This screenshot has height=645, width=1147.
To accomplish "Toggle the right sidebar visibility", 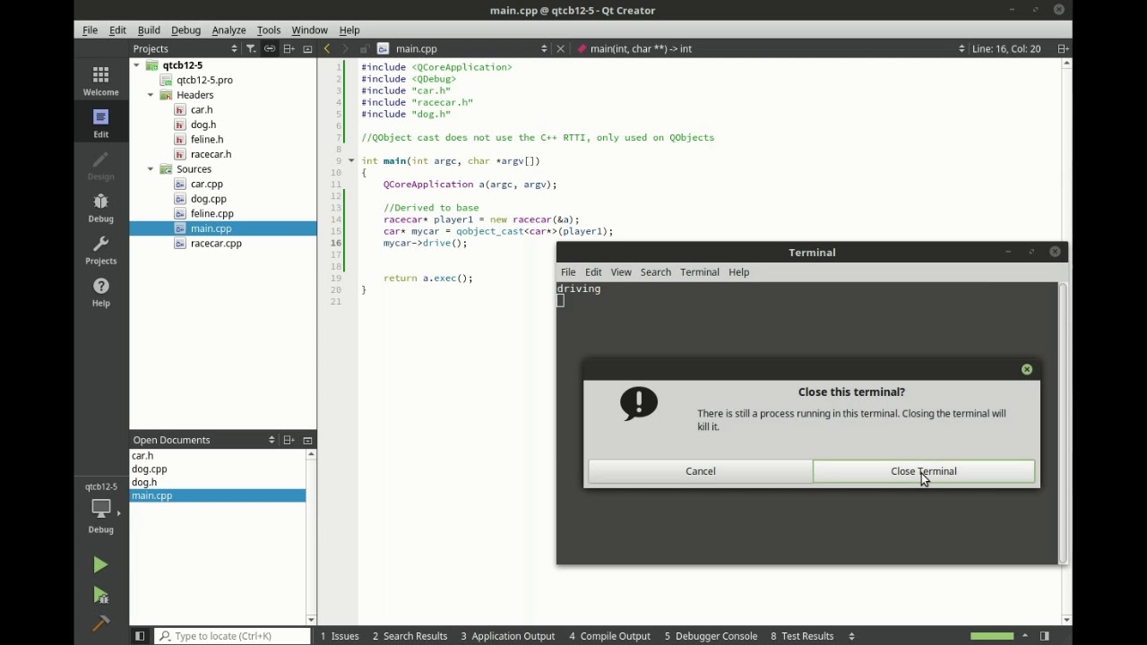I will [1045, 636].
